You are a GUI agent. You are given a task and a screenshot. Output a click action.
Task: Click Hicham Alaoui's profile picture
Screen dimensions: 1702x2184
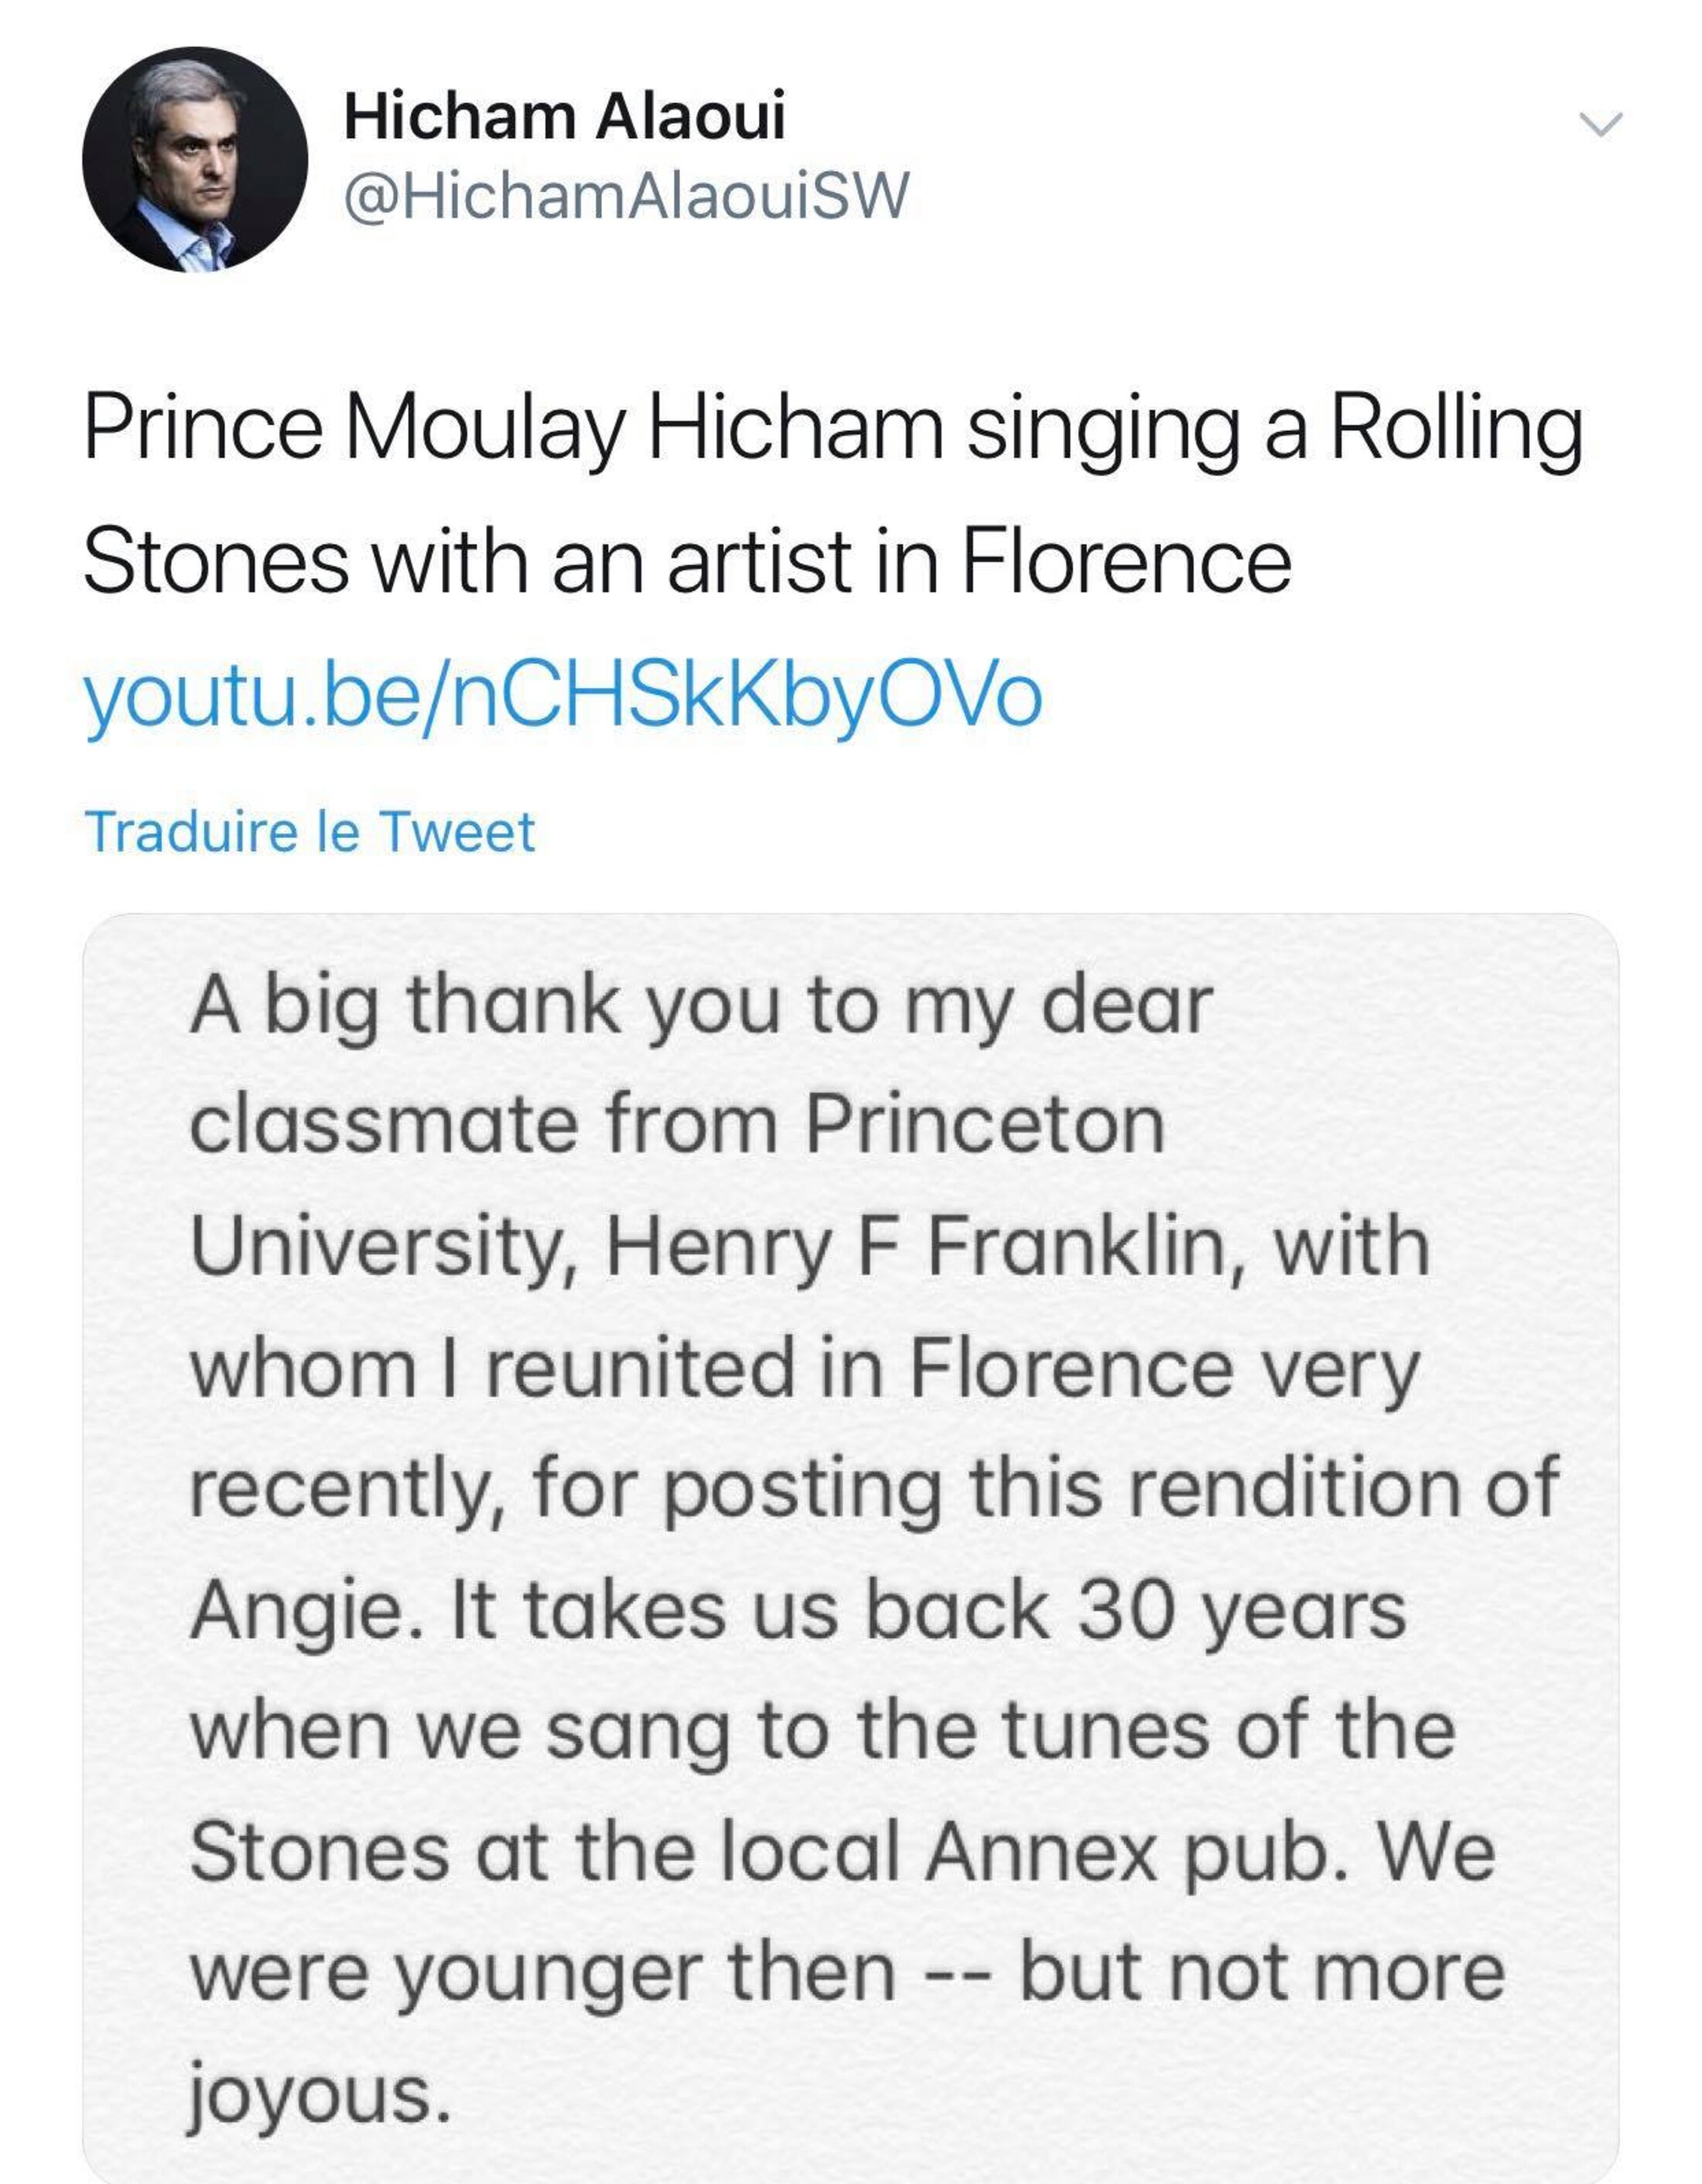tap(195, 160)
